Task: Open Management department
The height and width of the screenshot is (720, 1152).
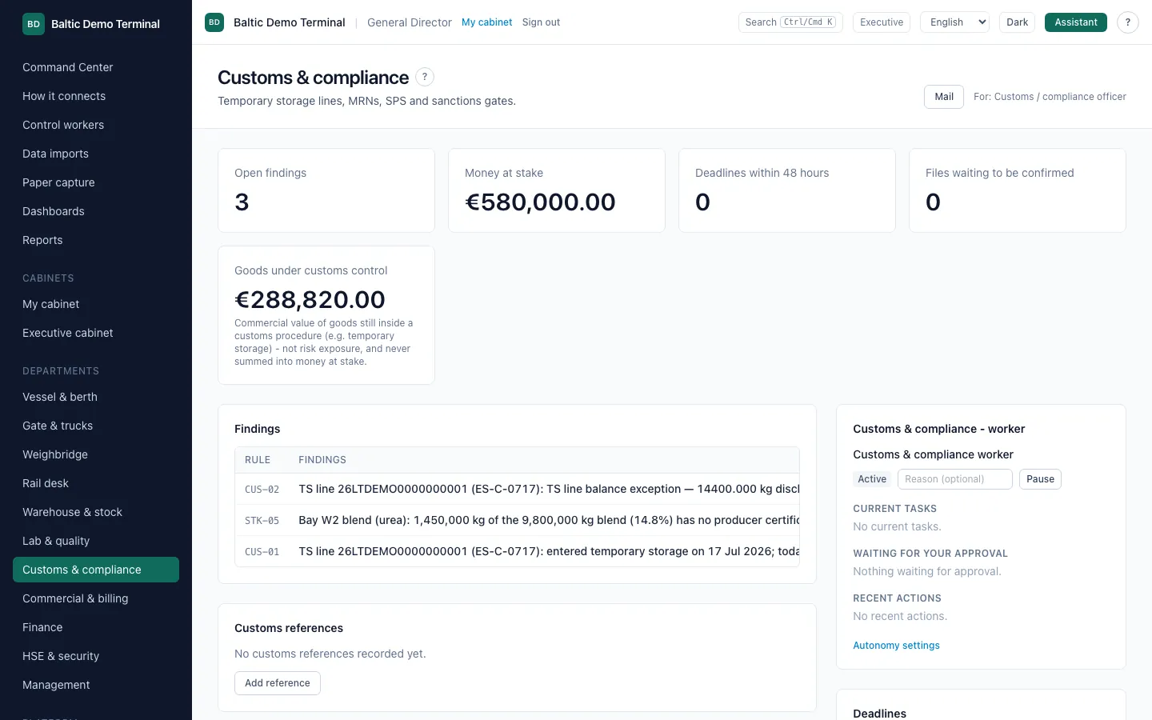Action: tap(96, 685)
